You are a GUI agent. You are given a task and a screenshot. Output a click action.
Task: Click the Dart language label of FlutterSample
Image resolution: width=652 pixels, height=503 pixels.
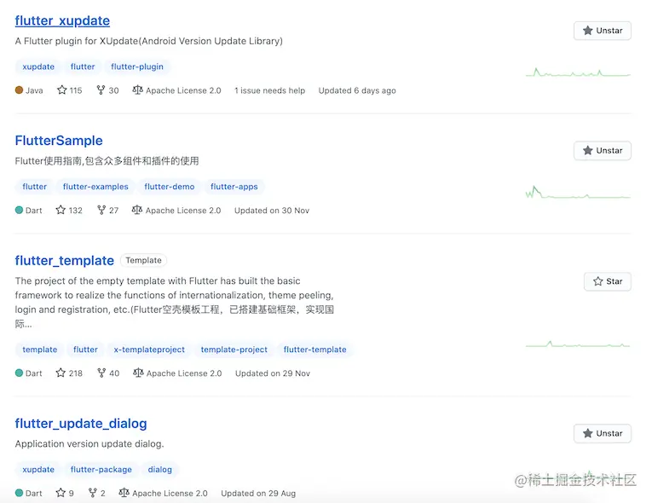29,210
